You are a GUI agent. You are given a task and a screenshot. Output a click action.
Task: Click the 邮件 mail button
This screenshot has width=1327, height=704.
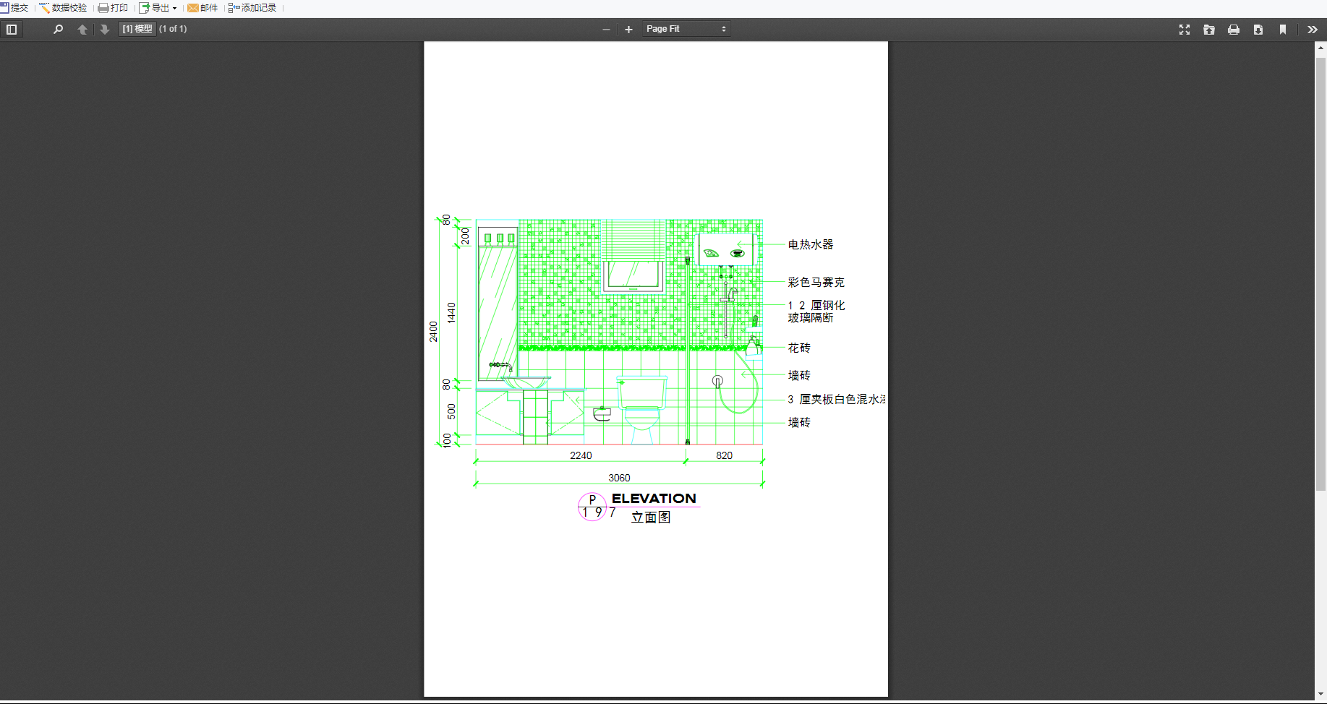203,8
